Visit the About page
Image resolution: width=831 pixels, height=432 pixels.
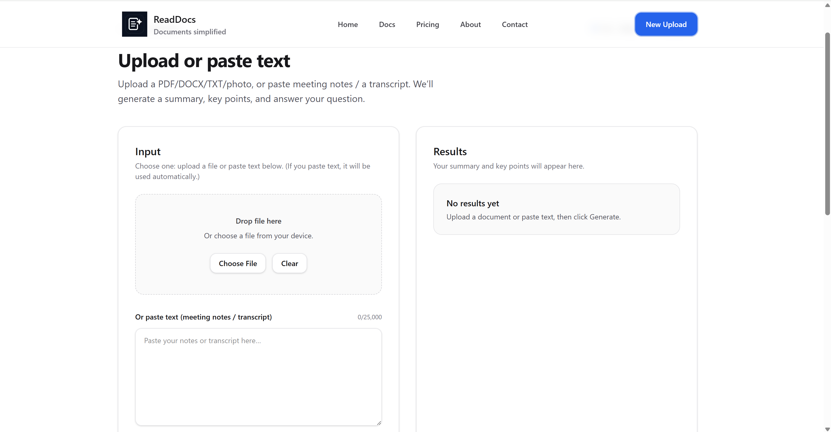click(470, 24)
